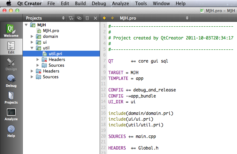Open the Projects view selector dropdown

click(x=45, y=18)
